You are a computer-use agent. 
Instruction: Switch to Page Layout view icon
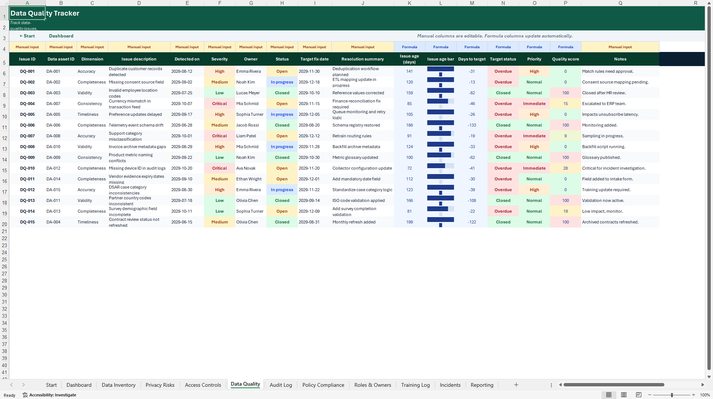click(x=624, y=395)
